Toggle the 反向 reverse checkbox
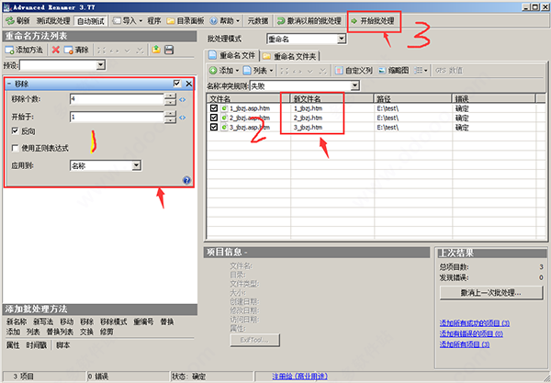Viewport: 551px width, 383px height. (x=15, y=131)
